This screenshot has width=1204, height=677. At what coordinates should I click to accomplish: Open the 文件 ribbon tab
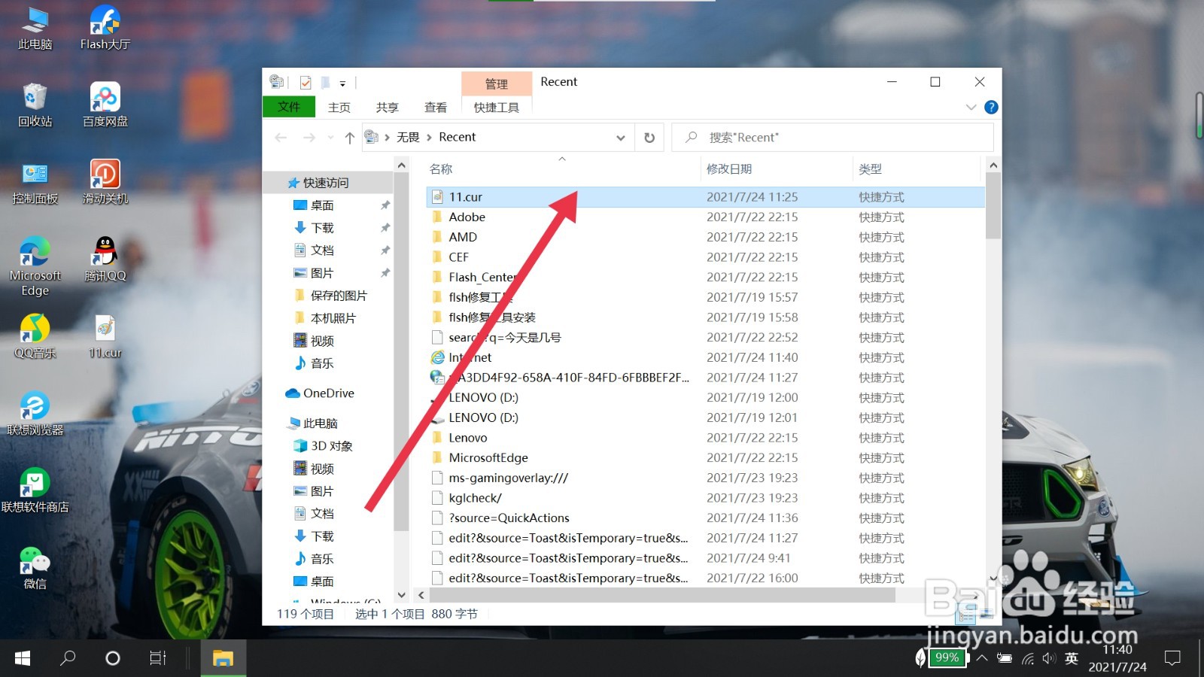point(288,107)
